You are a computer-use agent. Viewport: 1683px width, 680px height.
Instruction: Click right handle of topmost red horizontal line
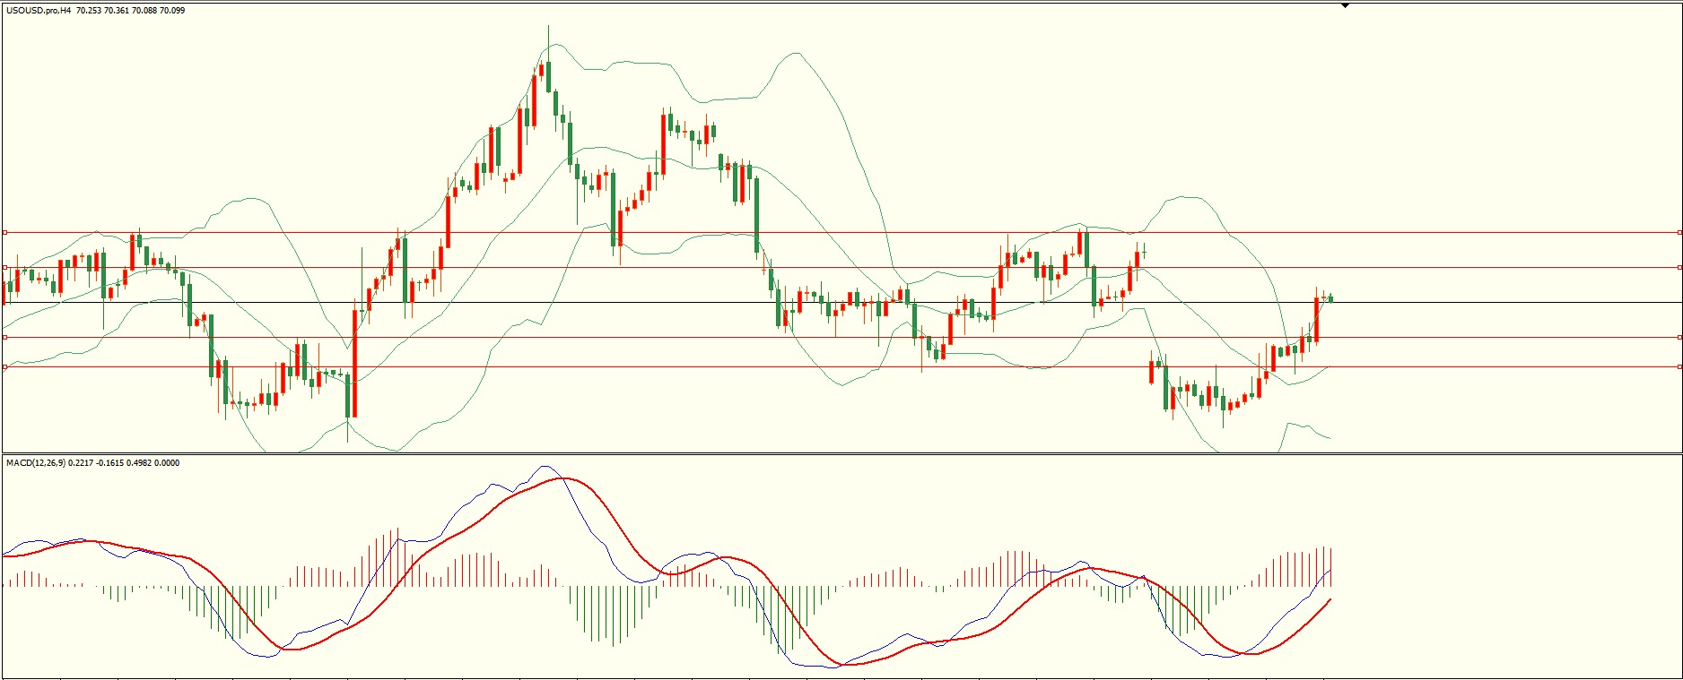point(1679,232)
